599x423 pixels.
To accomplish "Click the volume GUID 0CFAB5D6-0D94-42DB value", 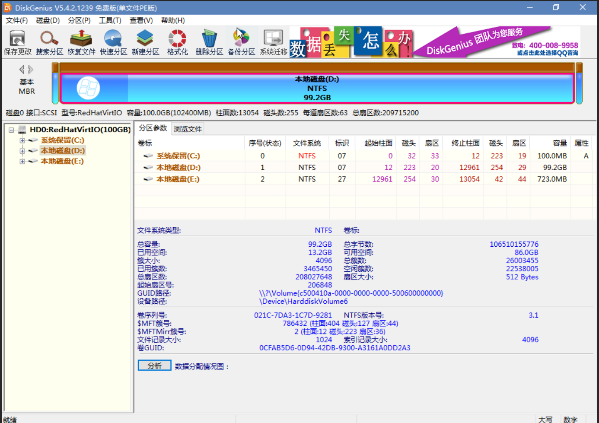I will pyautogui.click(x=335, y=348).
